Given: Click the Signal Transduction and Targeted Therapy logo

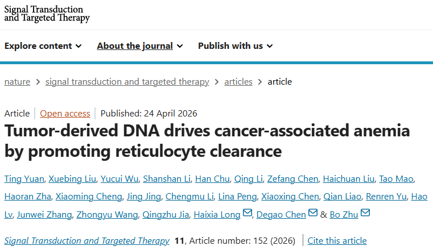Looking at the screenshot, I should (47, 14).
